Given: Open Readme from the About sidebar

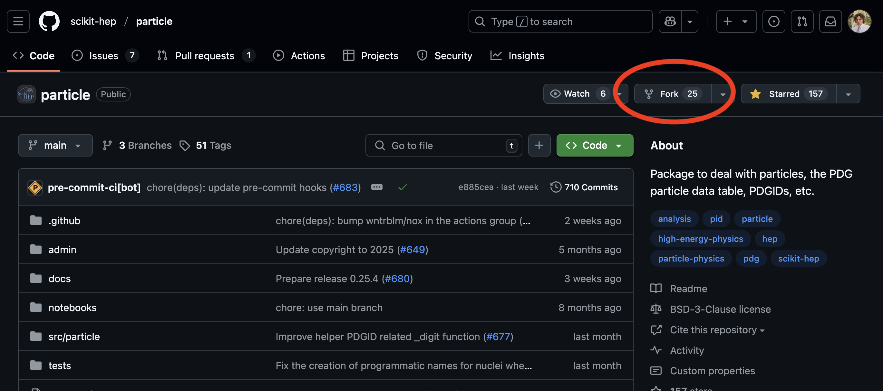Looking at the screenshot, I should 688,289.
